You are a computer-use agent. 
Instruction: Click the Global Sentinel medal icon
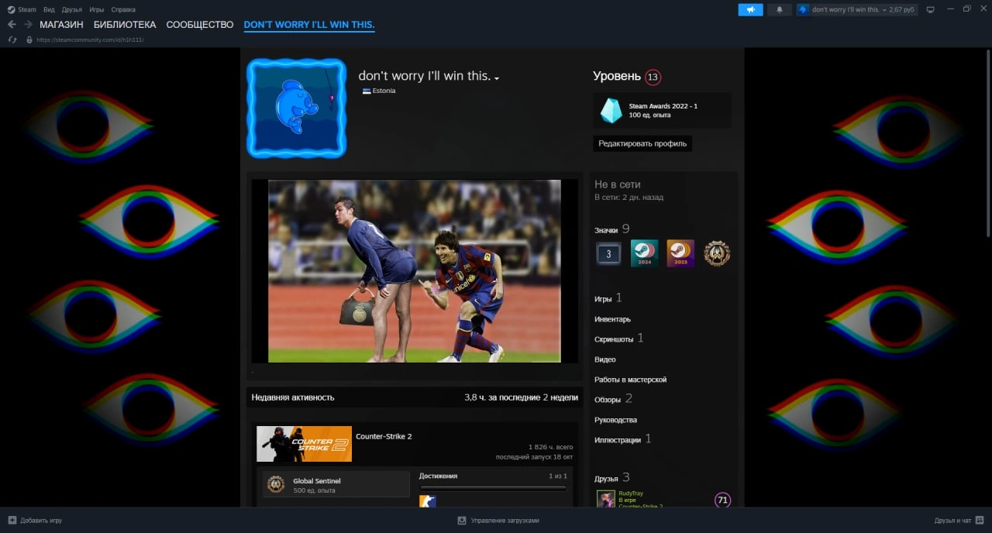pos(276,484)
